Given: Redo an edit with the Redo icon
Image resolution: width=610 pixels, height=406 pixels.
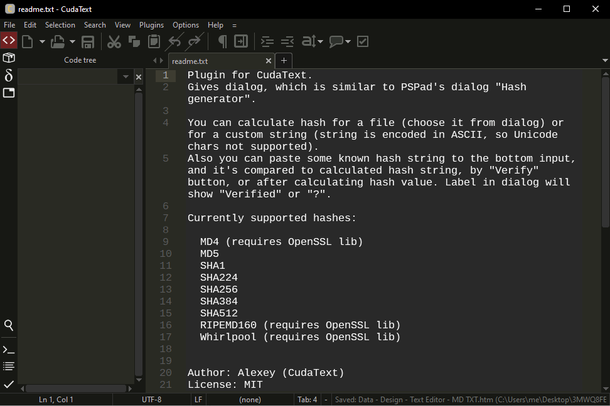Looking at the screenshot, I should coord(193,41).
